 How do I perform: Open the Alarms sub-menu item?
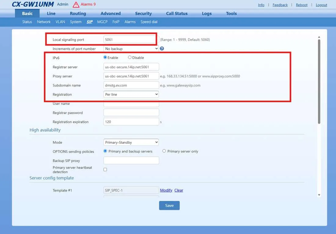130,22
